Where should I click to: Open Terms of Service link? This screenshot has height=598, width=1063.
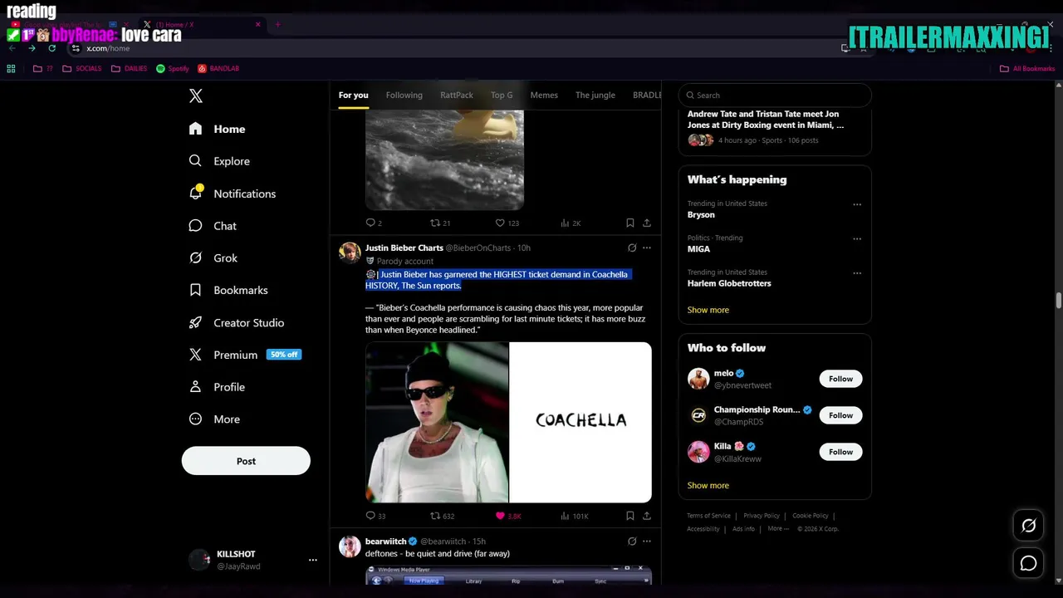click(x=708, y=516)
